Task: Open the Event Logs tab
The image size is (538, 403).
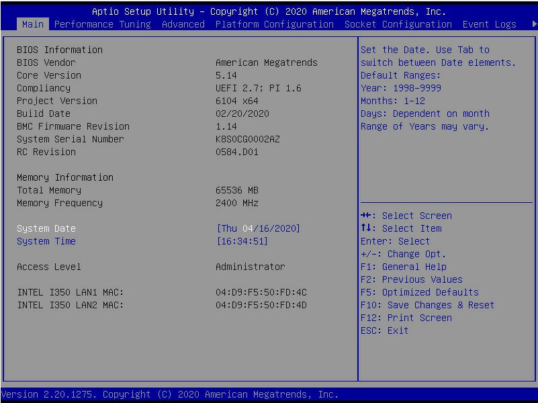Action: (x=489, y=24)
